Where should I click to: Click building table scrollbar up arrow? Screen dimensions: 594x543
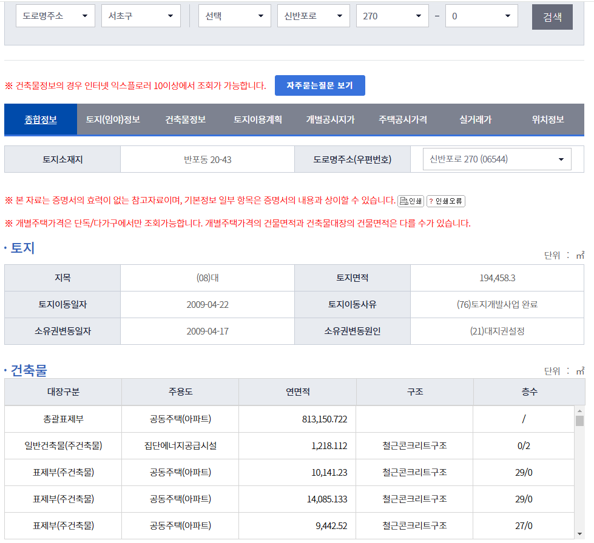[x=579, y=410]
